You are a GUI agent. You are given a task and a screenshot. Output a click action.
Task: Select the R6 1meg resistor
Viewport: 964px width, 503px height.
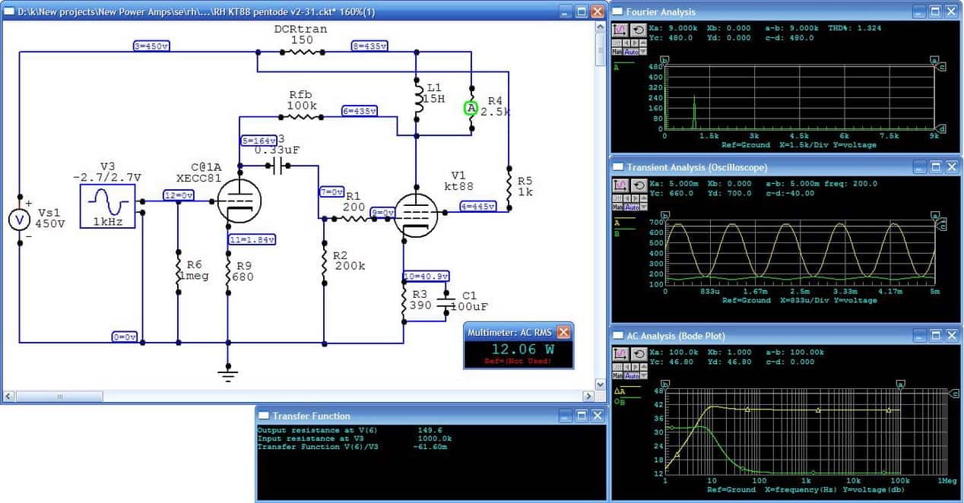[178, 271]
